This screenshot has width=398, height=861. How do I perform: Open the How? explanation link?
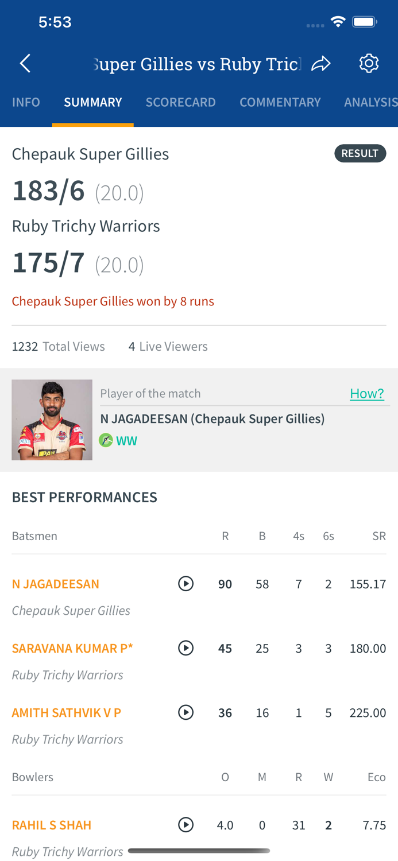click(367, 393)
